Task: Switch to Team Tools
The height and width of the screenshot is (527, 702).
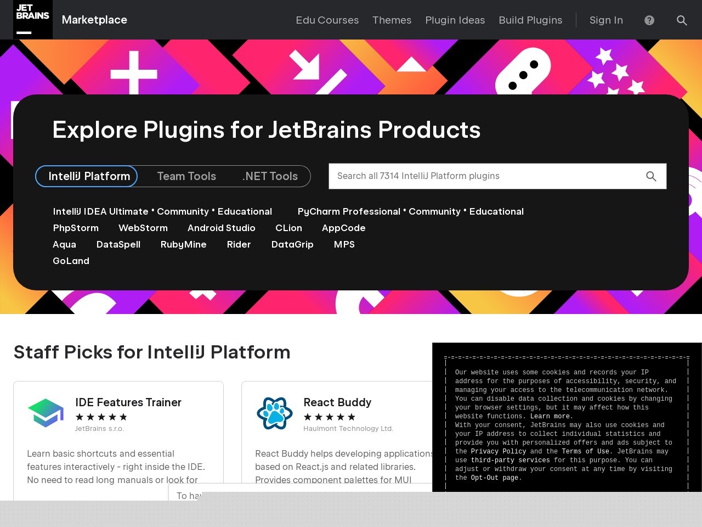Action: click(186, 176)
